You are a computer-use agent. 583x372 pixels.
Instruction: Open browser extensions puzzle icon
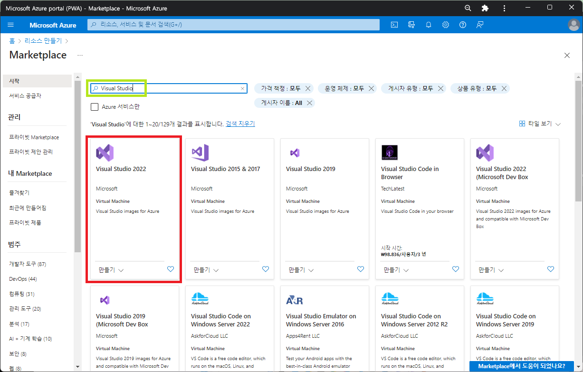pos(485,8)
